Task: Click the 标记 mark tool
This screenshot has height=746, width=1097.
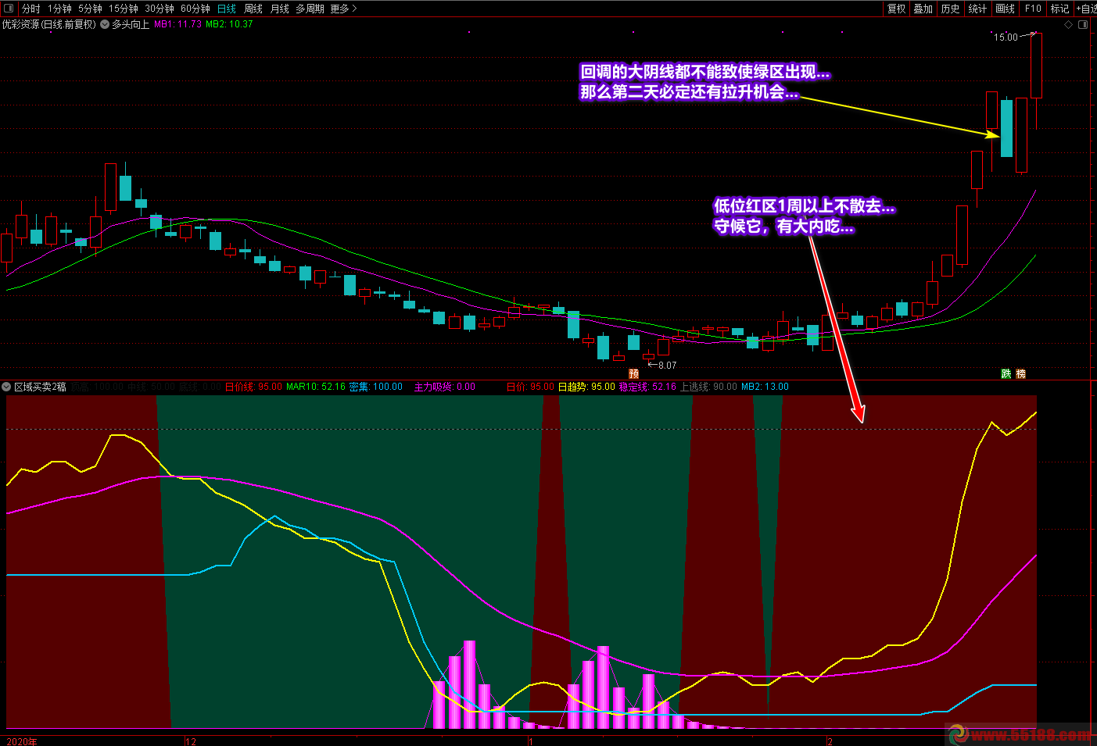Action: click(x=1059, y=9)
